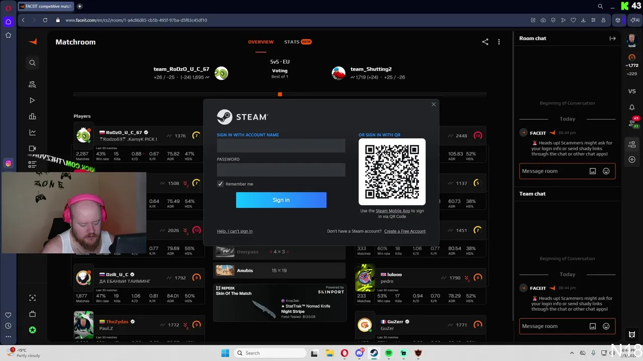Click the plus circle icon in right rail
The width and height of the screenshot is (643, 361).
tap(632, 159)
